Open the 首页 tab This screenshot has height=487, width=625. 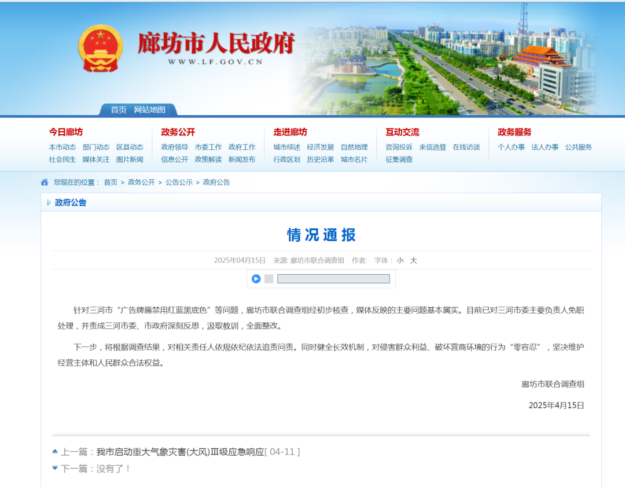click(x=119, y=110)
